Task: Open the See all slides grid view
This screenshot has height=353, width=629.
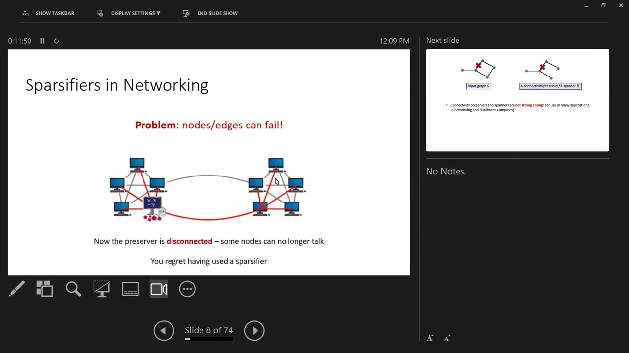Action: pyautogui.click(x=45, y=289)
